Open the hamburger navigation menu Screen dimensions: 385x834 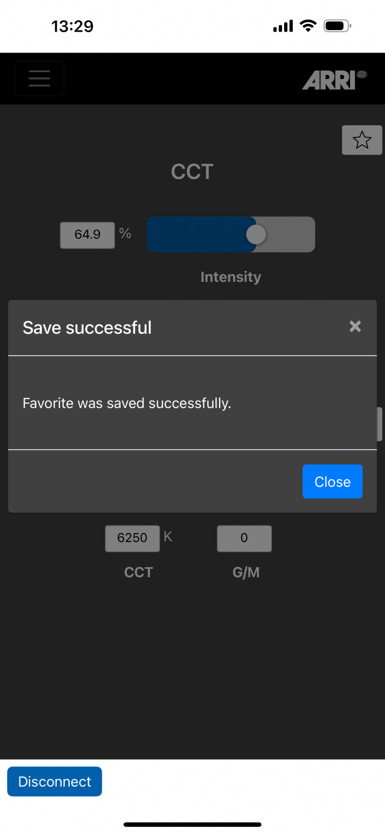40,79
